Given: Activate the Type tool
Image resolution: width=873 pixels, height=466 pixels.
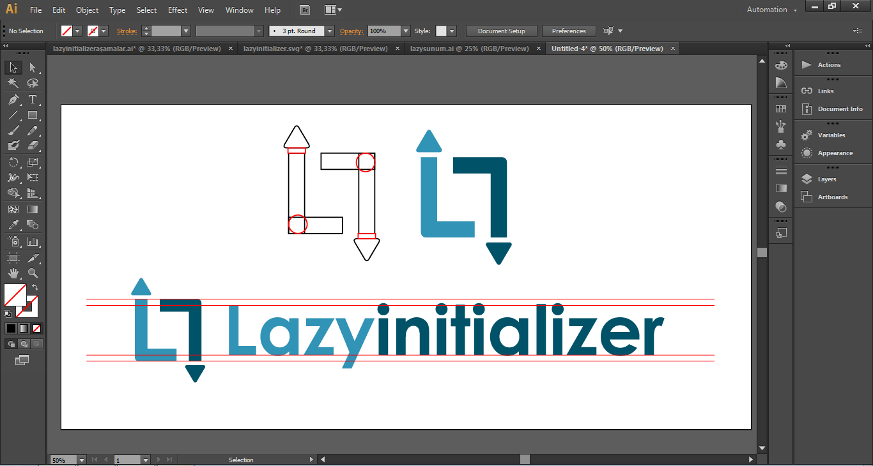Looking at the screenshot, I should tap(33, 100).
